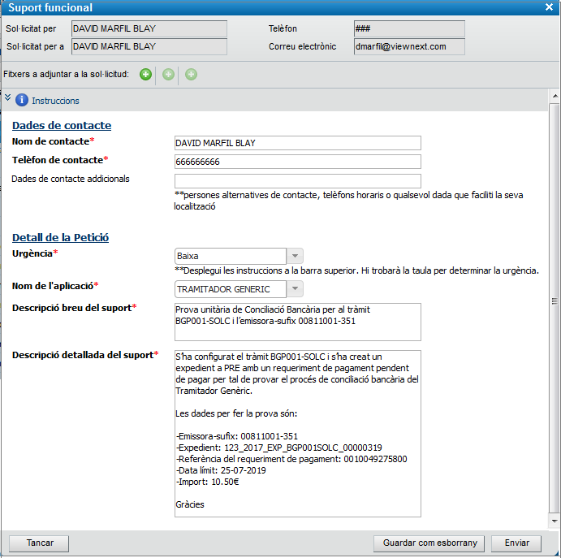Click the Descripció detallada del suport textarea
This screenshot has height=558, width=561.
tap(298, 434)
